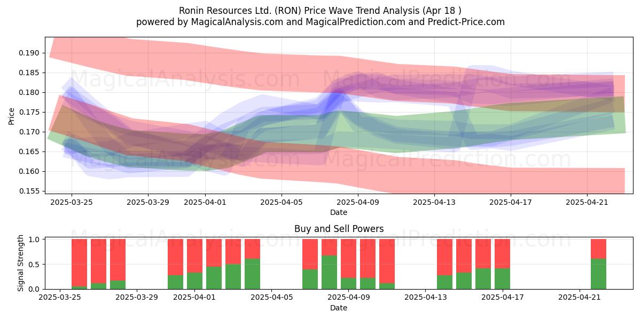Click 2025-03-25 date tick under price chart
641x320 pixels.
click(72, 202)
